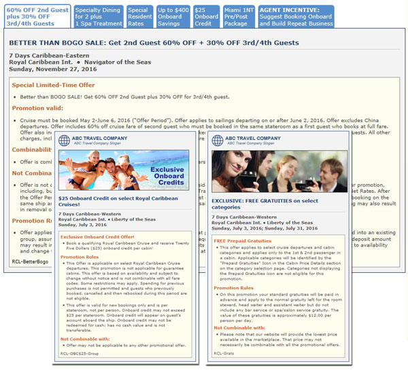Click the Sunday, November 27, 2016 date
Screen dimensions: 408x370
(53, 69)
